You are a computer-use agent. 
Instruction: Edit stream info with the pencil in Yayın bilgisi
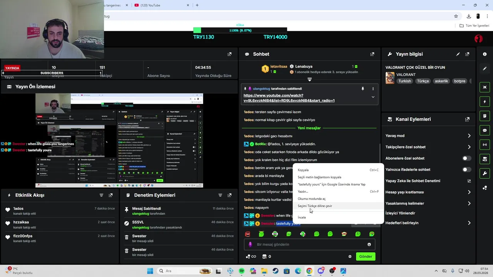point(458,54)
